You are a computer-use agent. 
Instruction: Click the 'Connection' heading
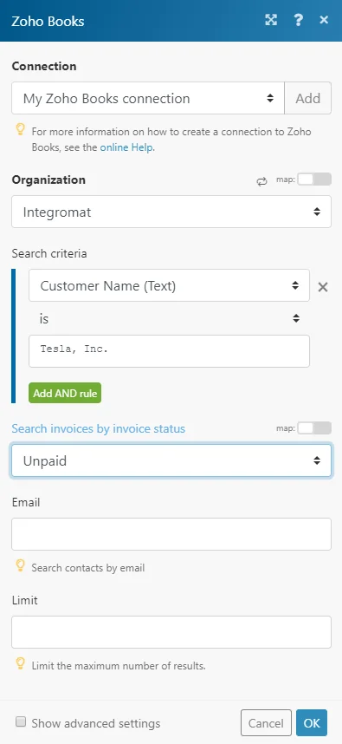(x=44, y=66)
